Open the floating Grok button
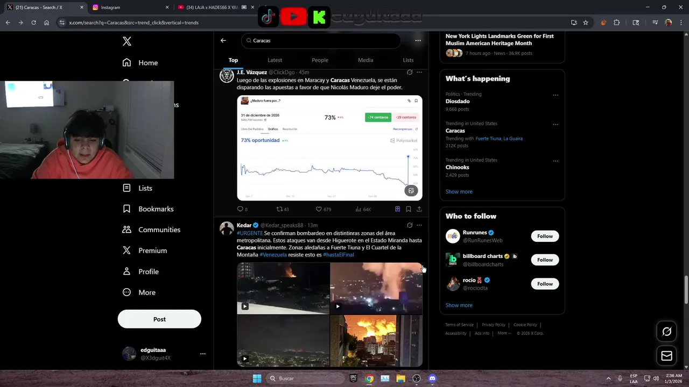 [x=666, y=332]
